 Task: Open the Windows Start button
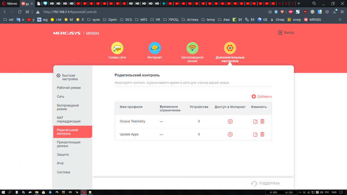(3, 192)
